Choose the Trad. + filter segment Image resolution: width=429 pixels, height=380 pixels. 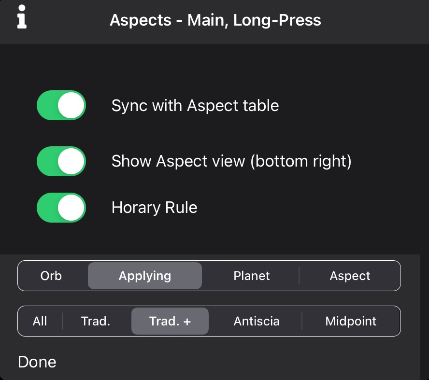pos(170,321)
